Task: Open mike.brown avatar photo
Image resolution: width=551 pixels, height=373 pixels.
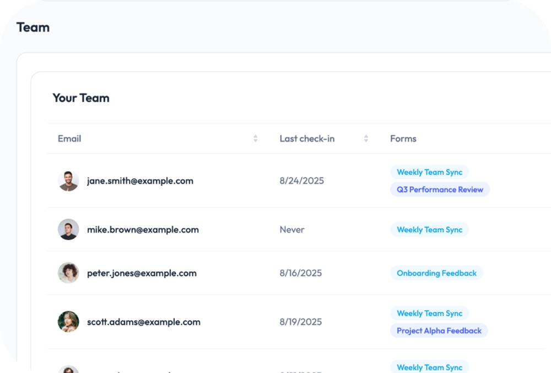Action: click(x=68, y=230)
